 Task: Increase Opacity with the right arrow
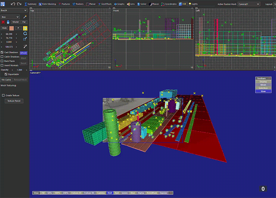(27, 70)
